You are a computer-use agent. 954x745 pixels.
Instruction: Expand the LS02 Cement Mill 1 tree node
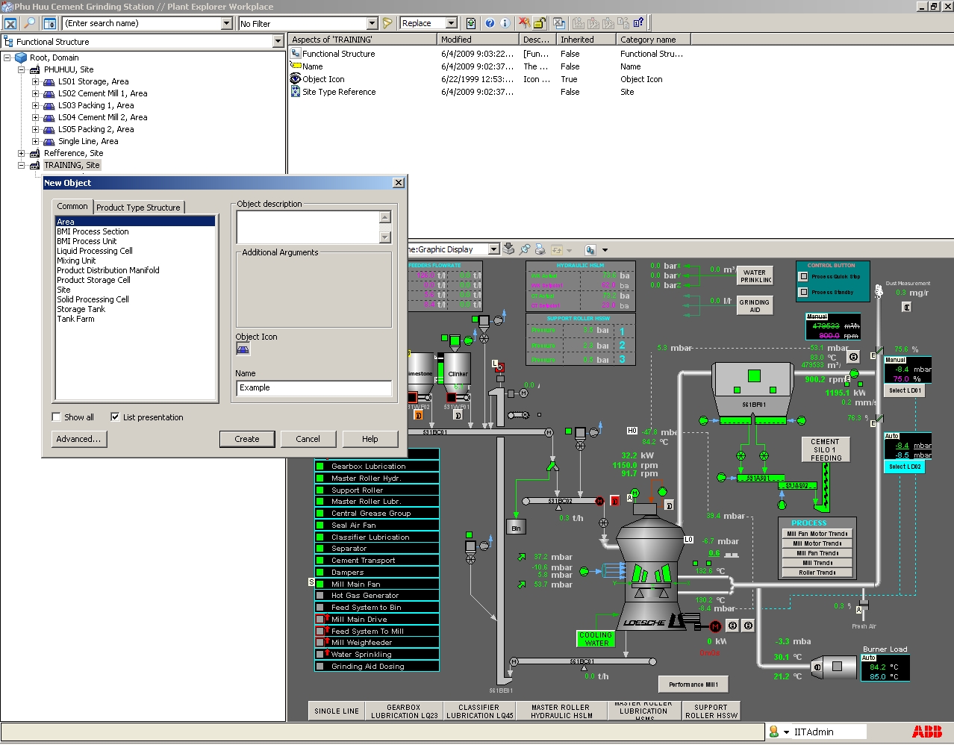tap(35, 93)
